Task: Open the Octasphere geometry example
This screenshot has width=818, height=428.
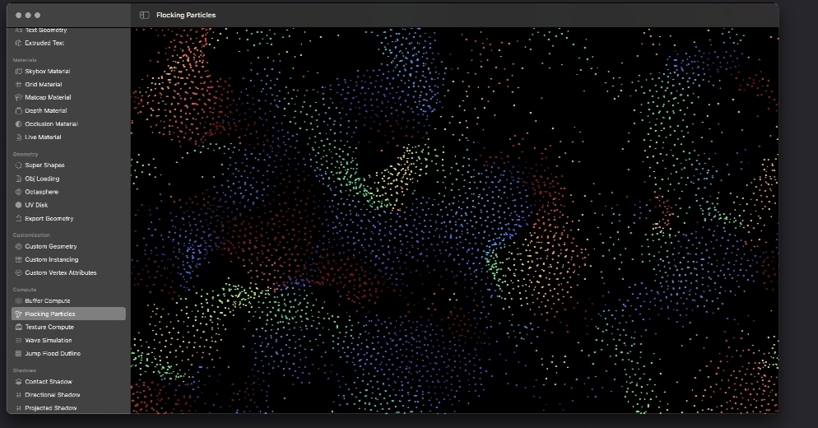Action: (x=41, y=192)
